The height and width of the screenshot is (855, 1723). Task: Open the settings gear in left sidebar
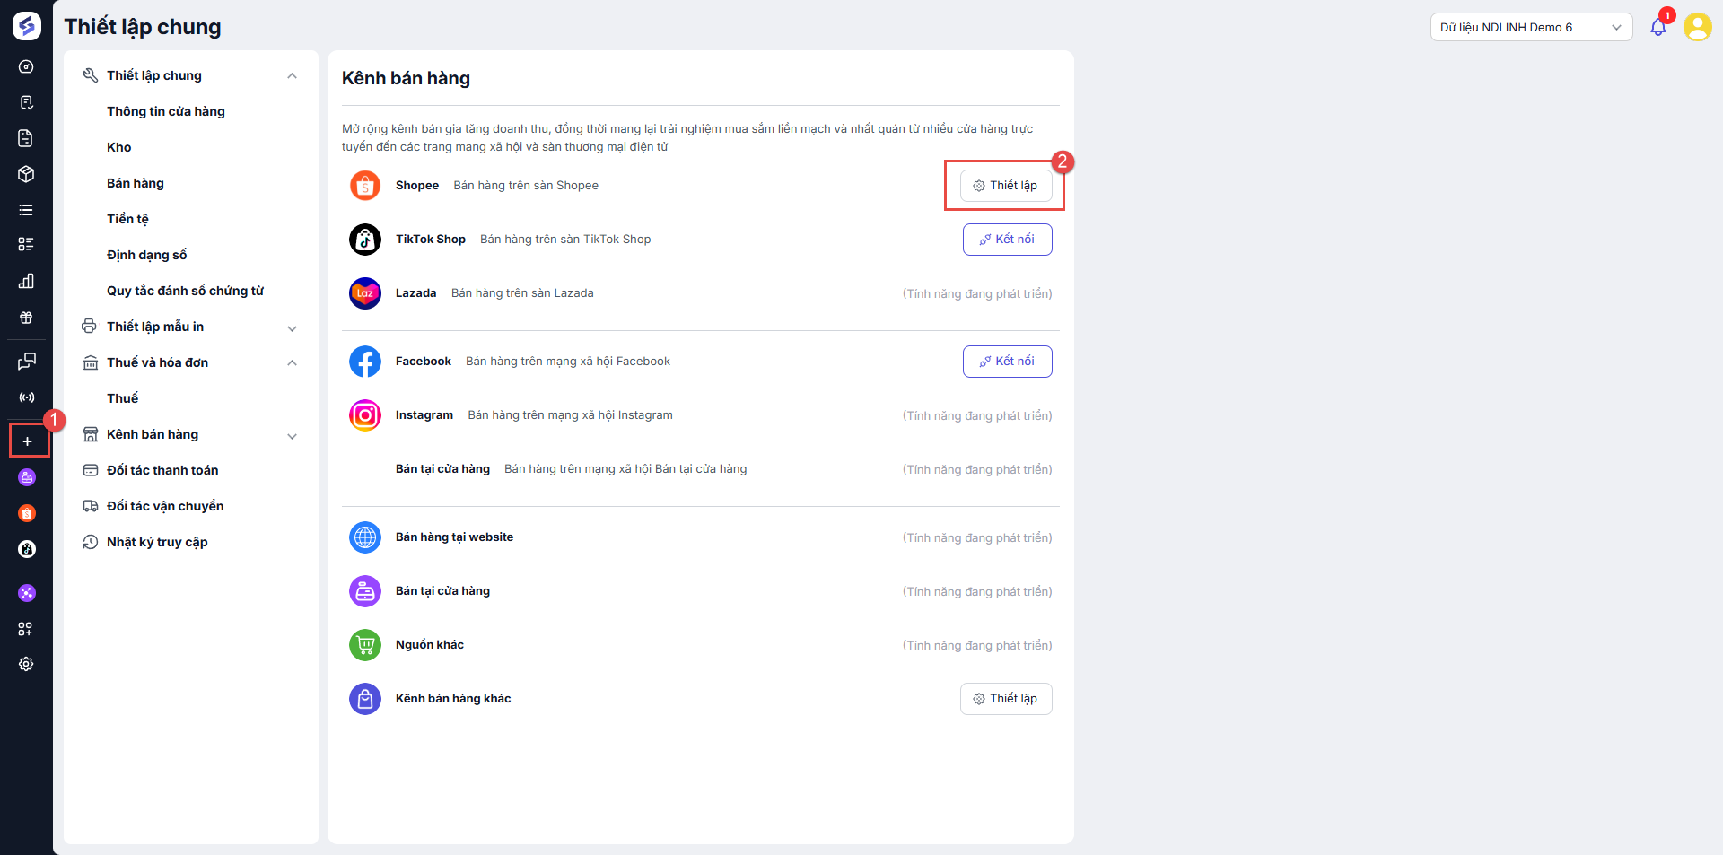point(26,664)
